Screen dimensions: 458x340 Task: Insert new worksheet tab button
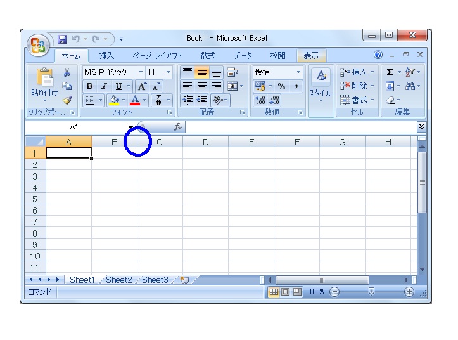coord(184,280)
